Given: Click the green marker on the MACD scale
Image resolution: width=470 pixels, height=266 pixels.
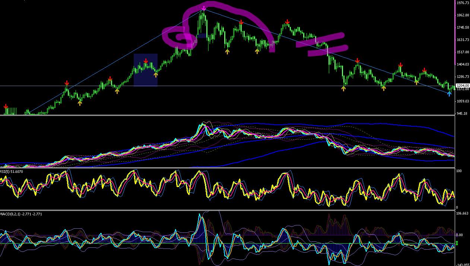Looking at the screenshot, I should coord(457,243).
